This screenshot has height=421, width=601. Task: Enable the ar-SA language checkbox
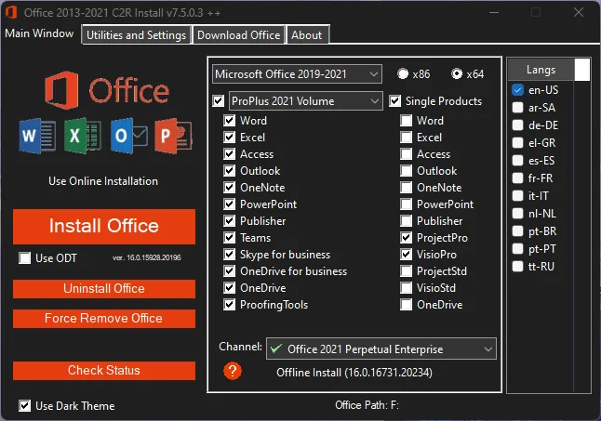[x=518, y=108]
